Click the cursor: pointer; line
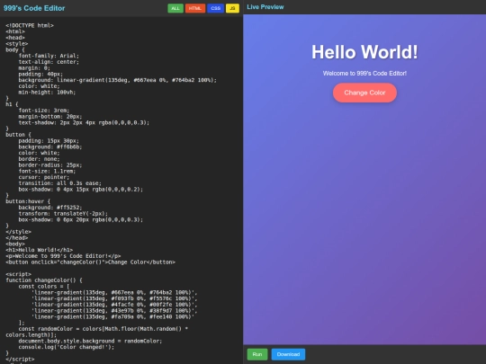This screenshot has height=364, width=486. click(44, 177)
